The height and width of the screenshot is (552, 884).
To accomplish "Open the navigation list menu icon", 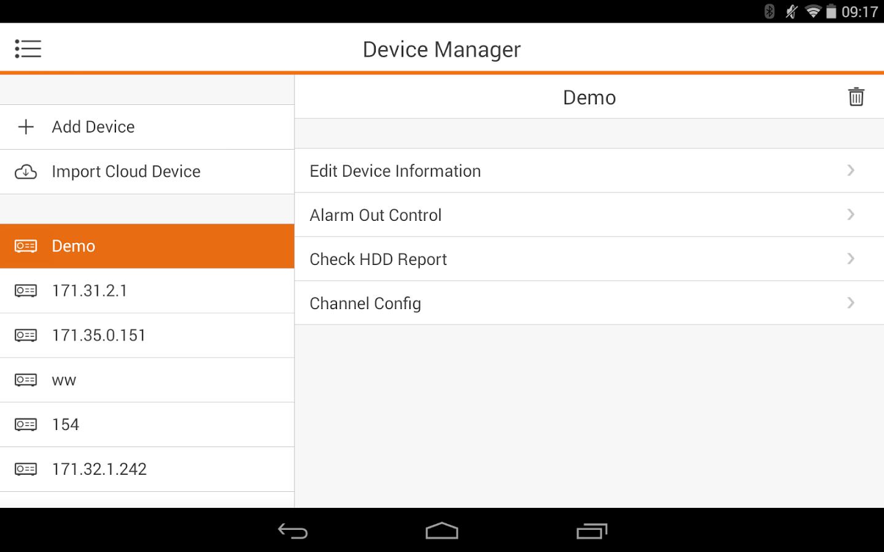I will pos(28,48).
